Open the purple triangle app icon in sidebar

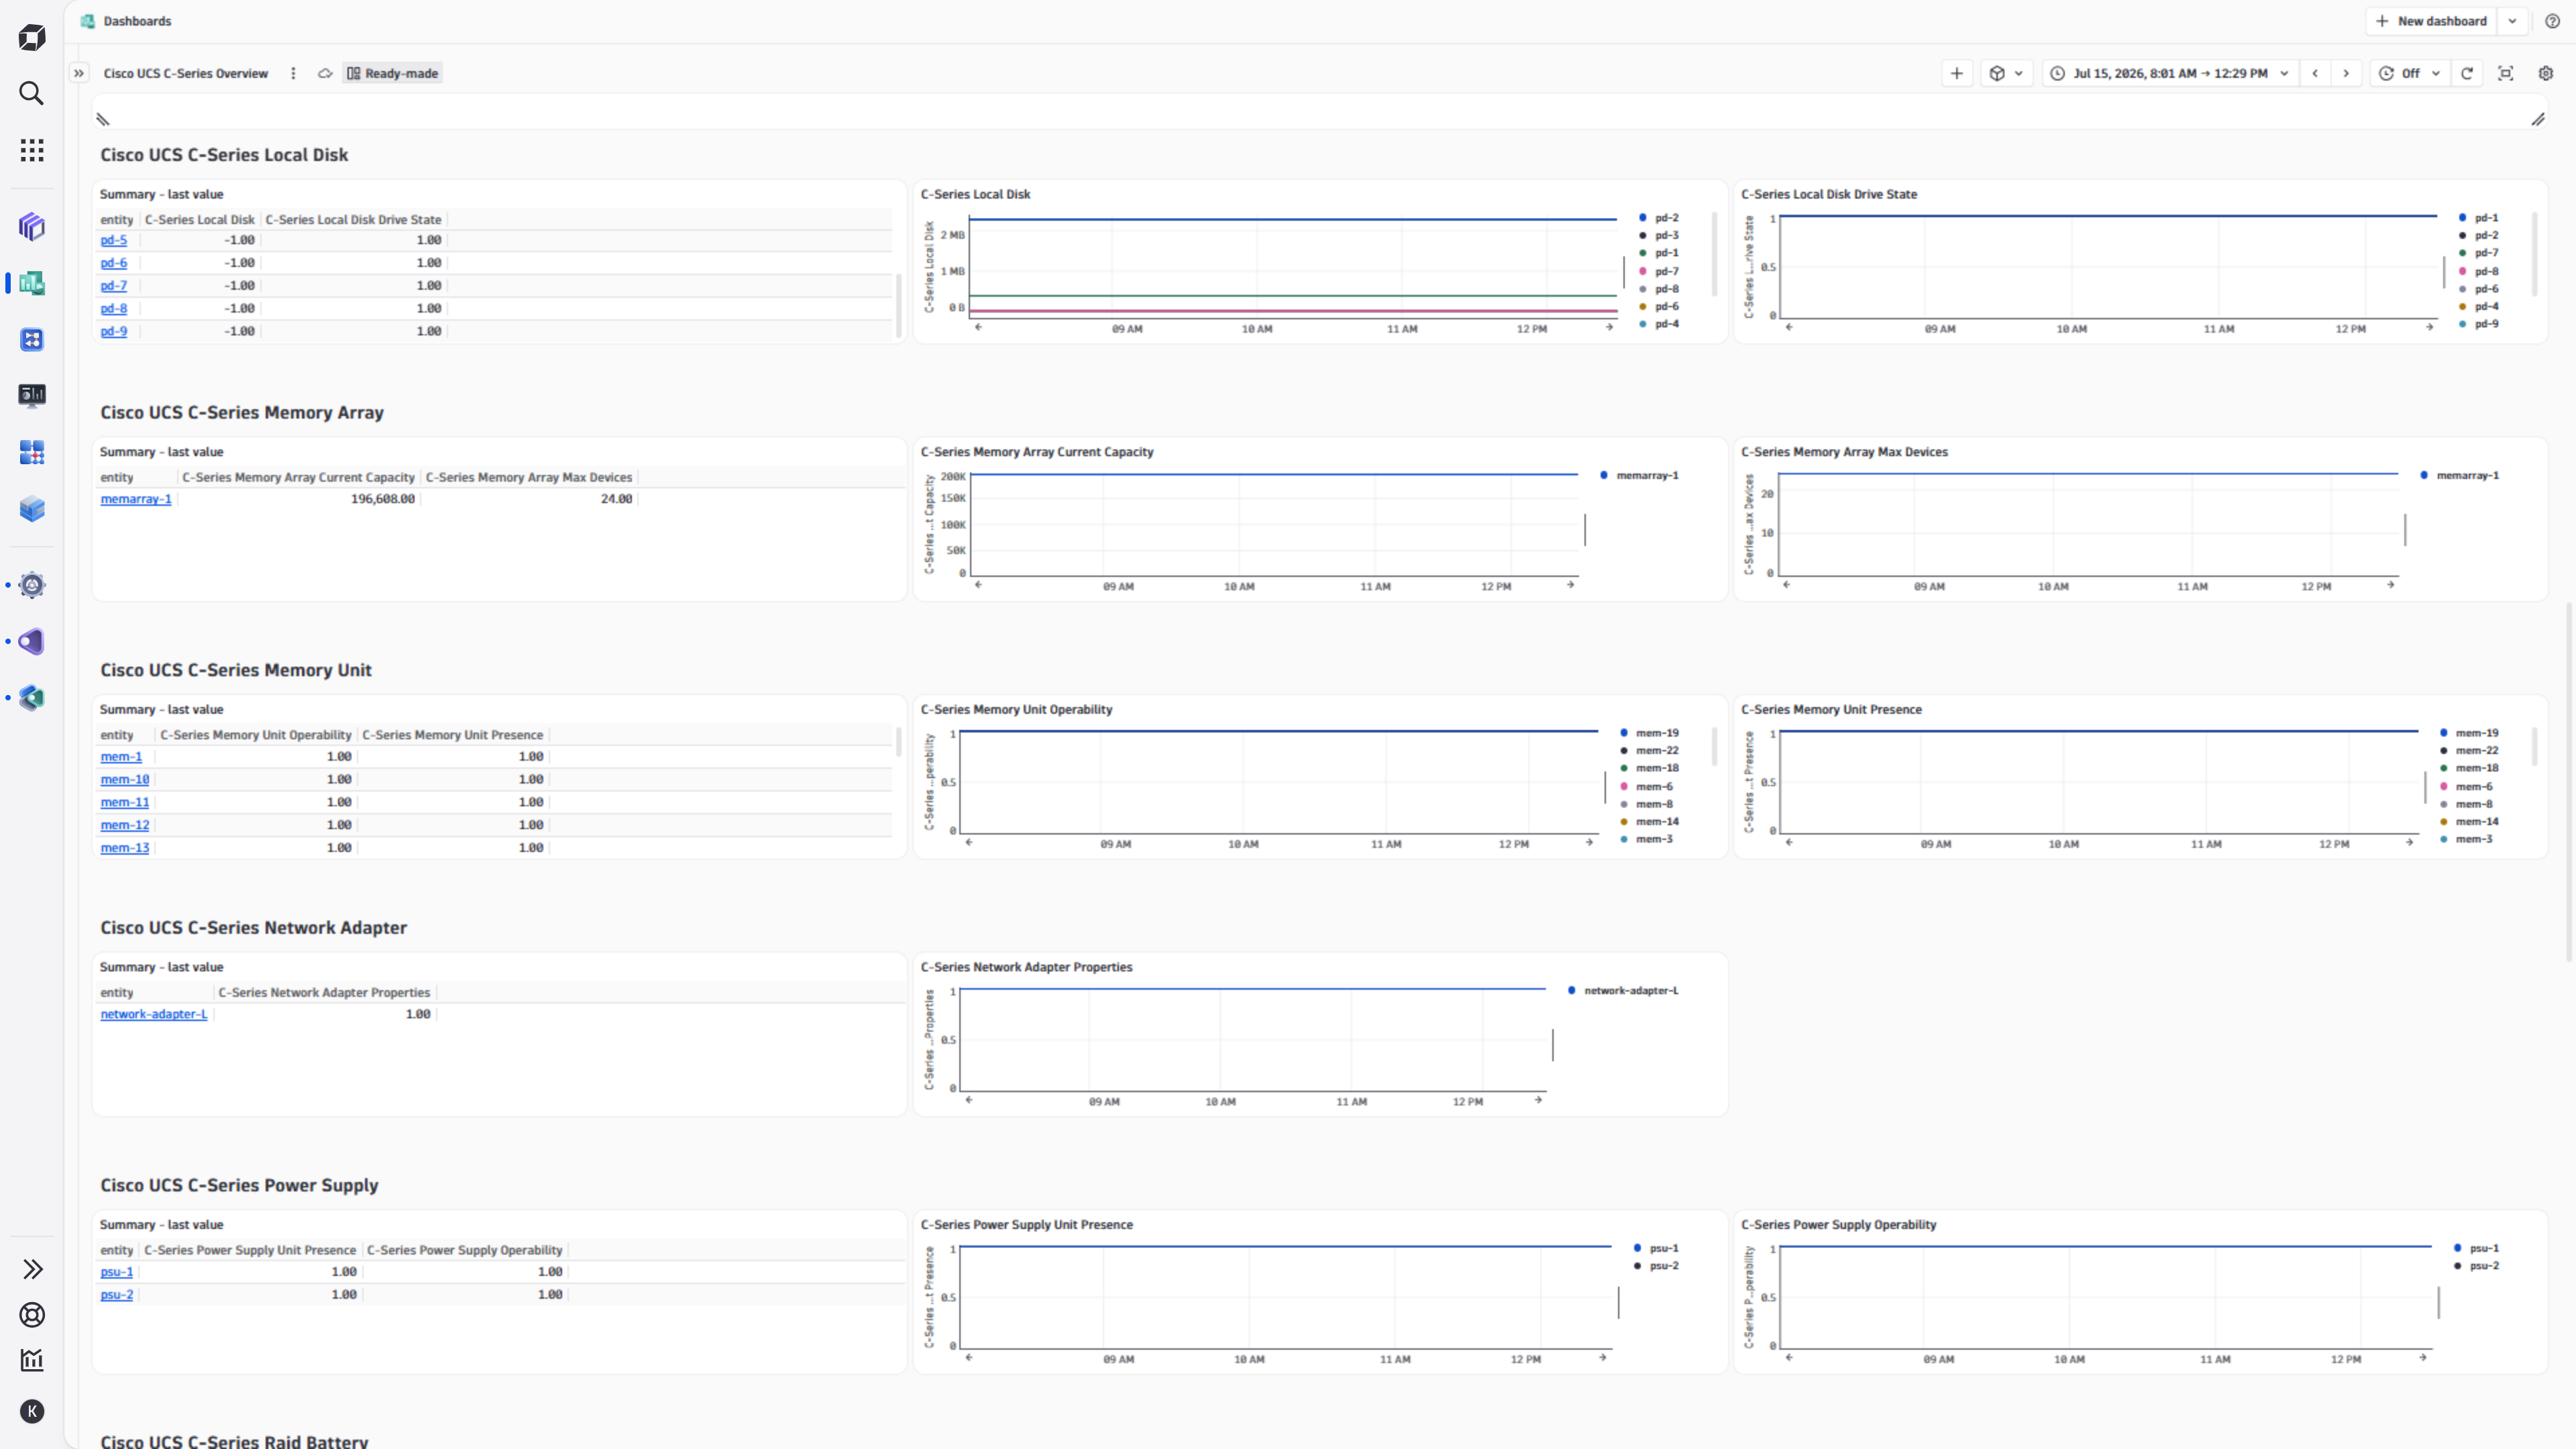click(x=32, y=641)
